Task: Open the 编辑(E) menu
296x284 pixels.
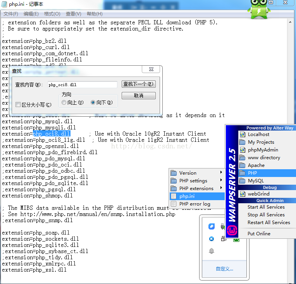Action: point(31,14)
